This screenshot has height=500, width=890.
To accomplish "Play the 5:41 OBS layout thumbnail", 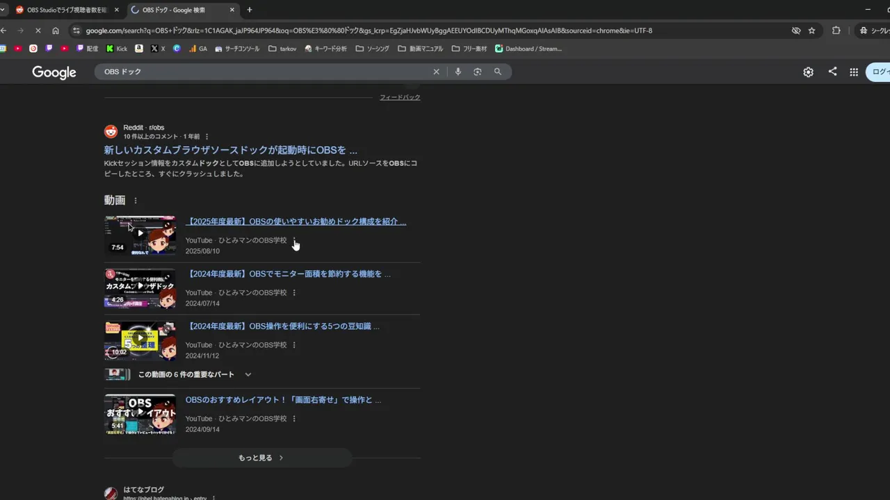I will tap(140, 414).
